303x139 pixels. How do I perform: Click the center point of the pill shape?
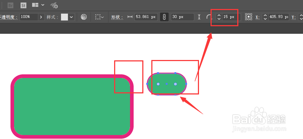(x=166, y=84)
